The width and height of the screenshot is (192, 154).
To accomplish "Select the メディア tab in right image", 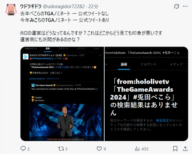I will (176, 64).
